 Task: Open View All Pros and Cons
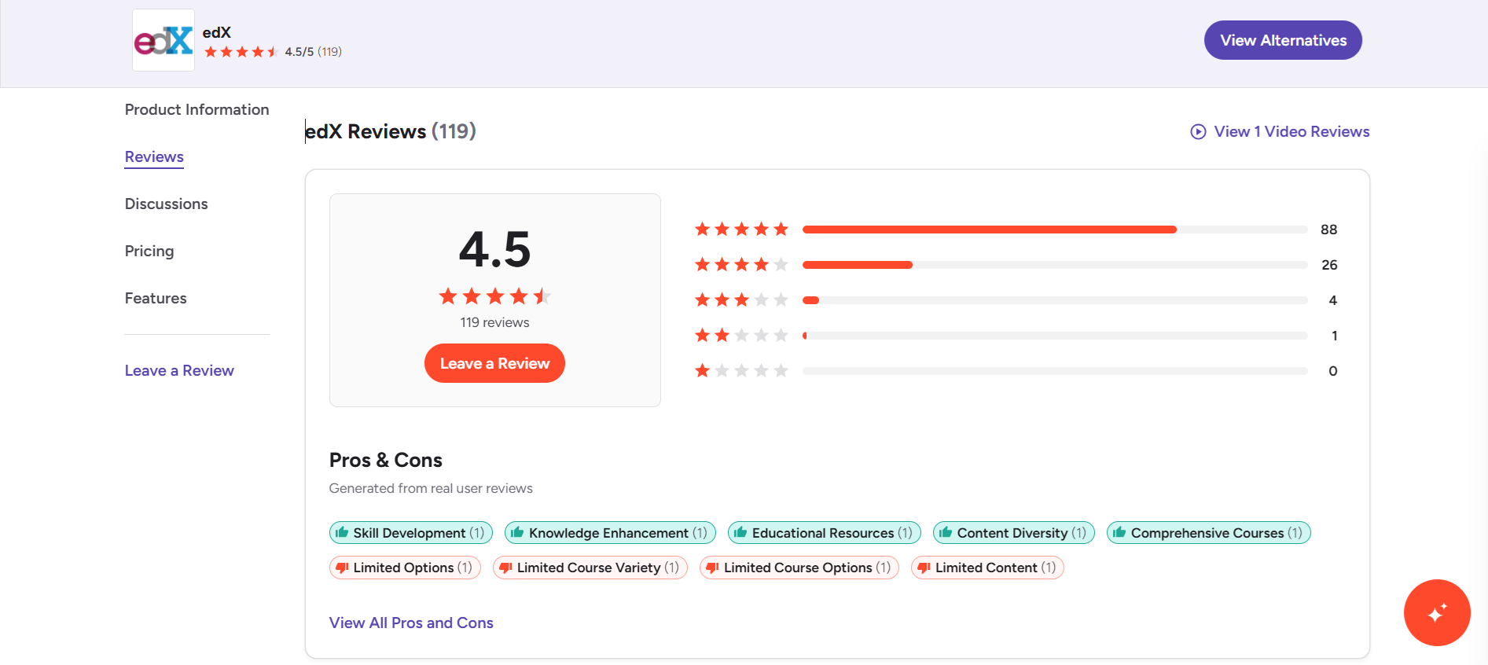(411, 623)
